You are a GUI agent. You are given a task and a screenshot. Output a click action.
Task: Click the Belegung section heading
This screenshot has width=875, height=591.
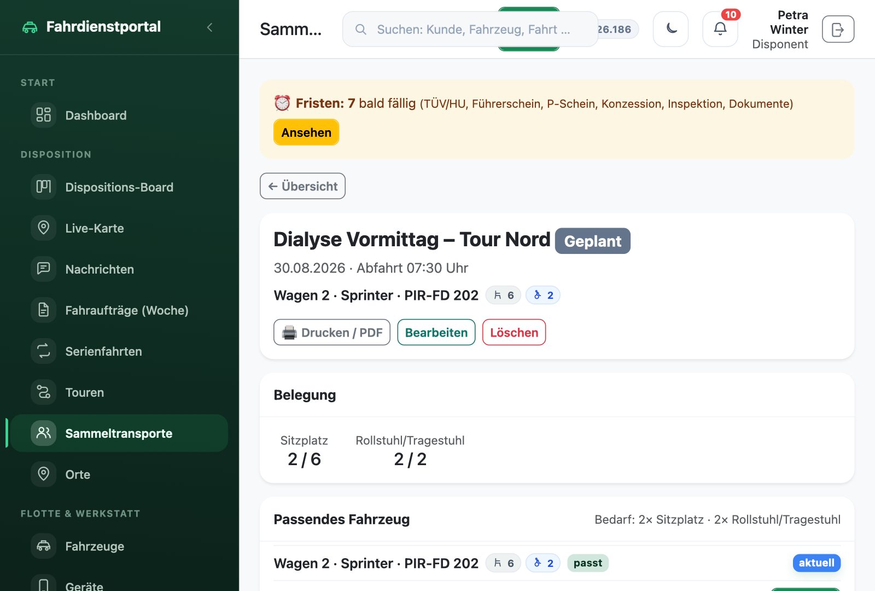click(x=305, y=395)
